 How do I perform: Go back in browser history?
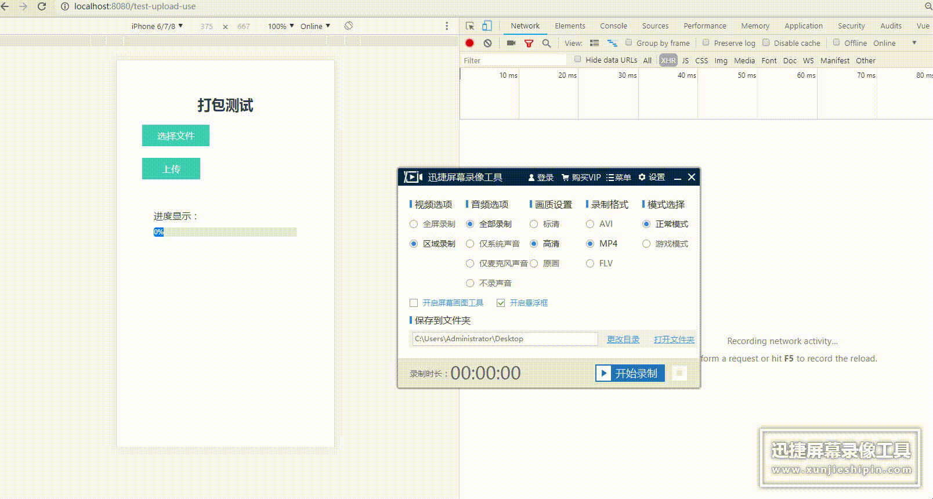pyautogui.click(x=5, y=6)
